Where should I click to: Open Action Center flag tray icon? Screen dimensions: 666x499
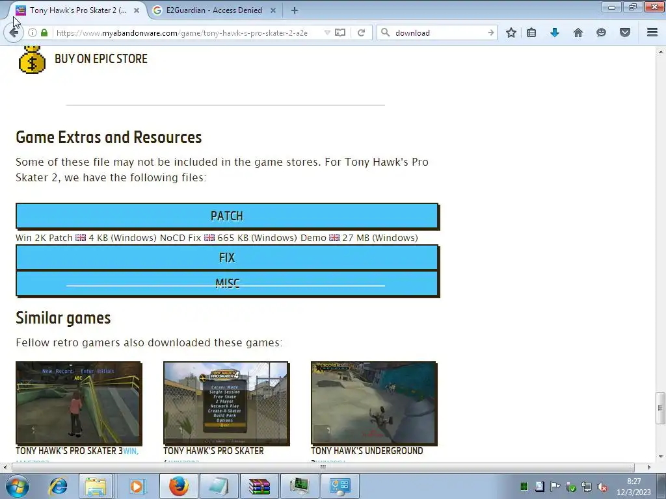555,487
